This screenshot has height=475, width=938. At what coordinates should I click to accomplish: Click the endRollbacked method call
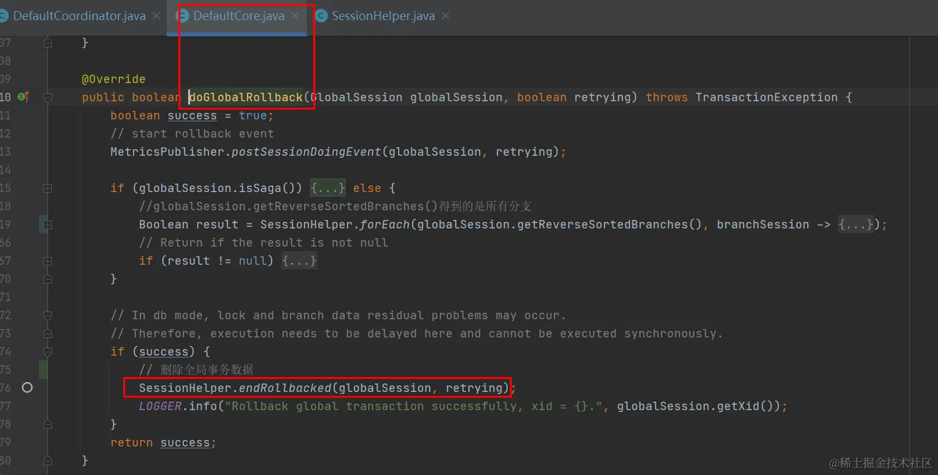tap(285, 388)
